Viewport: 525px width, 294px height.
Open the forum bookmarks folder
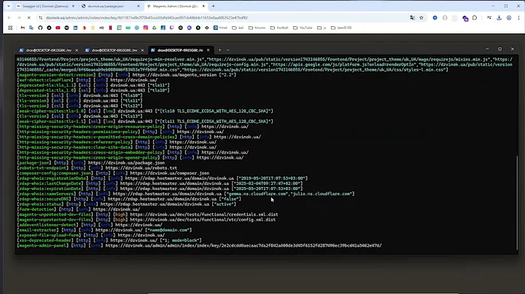click(257, 28)
